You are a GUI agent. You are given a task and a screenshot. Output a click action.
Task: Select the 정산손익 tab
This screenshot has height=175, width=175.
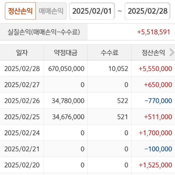(20, 11)
